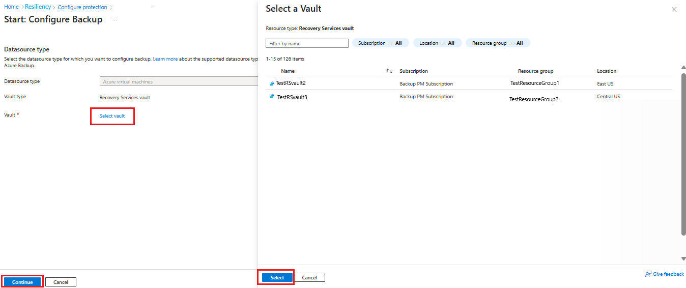This screenshot has width=686, height=288.
Task: Open Configure protection breadcrumb
Action: (x=82, y=7)
